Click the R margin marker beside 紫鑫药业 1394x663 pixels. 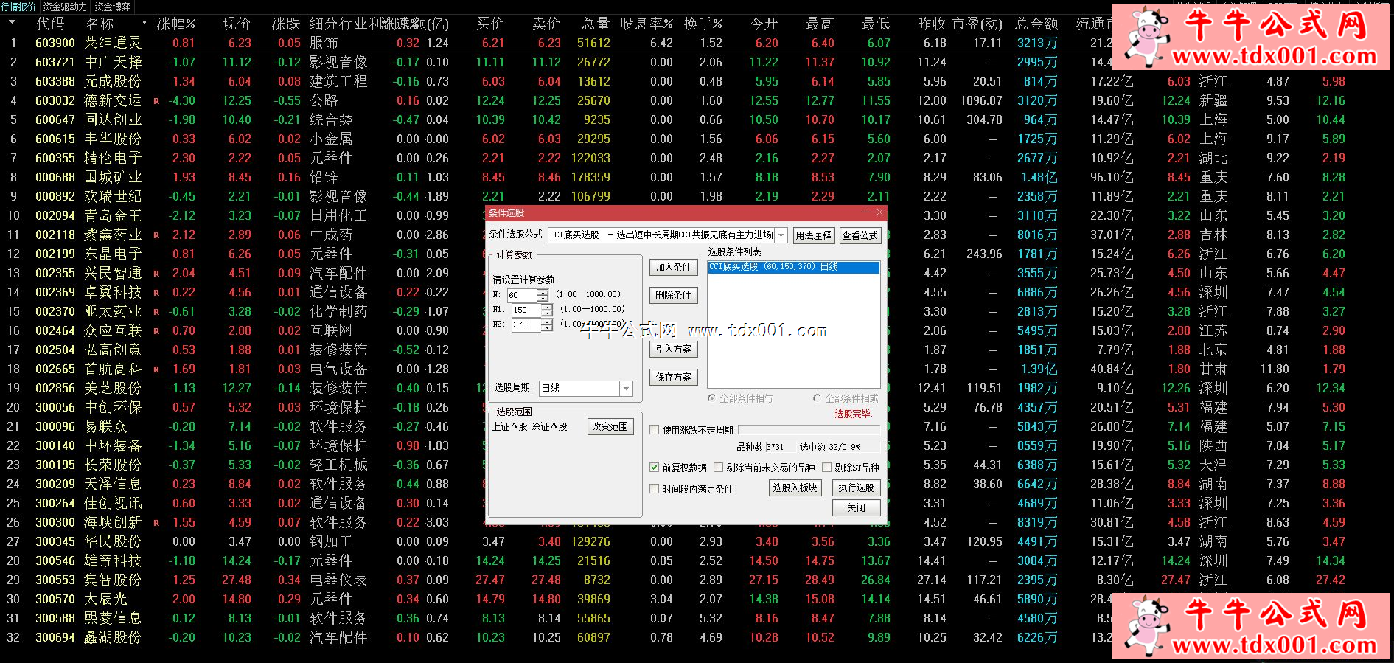click(x=156, y=235)
